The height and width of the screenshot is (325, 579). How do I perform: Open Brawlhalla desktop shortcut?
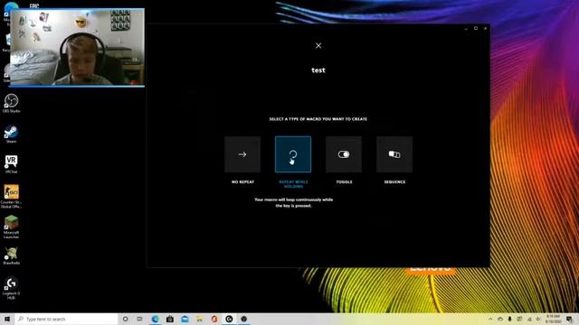click(11, 255)
